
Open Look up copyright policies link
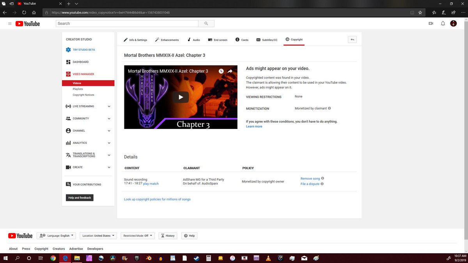coord(157,199)
